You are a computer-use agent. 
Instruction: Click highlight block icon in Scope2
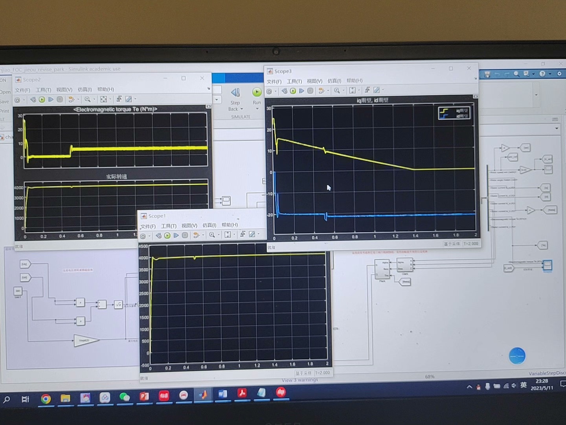click(71, 100)
